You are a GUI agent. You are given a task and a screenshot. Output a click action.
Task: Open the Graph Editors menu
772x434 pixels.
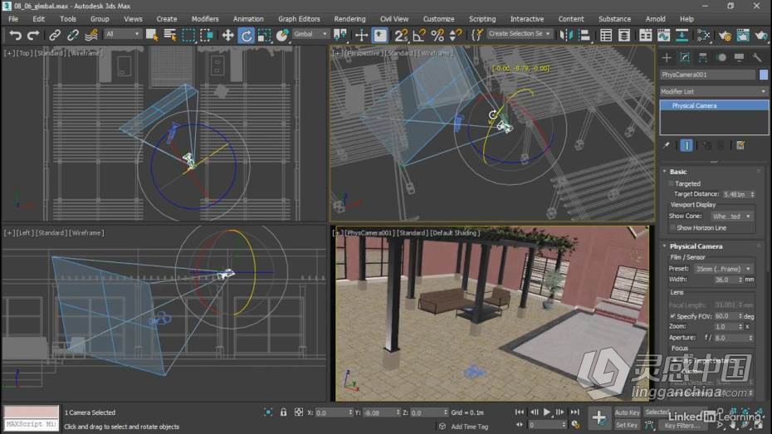(299, 19)
